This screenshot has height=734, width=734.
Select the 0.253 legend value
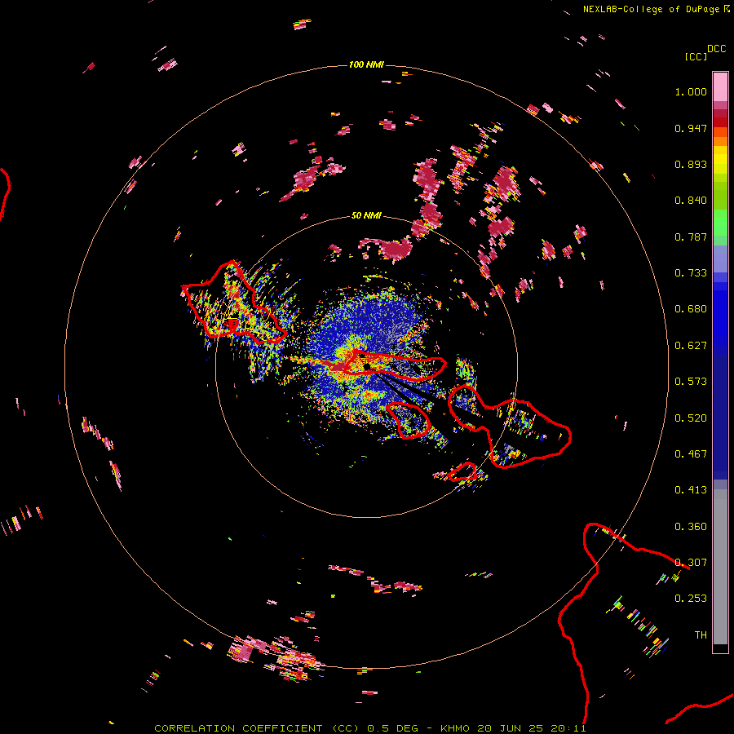pyautogui.click(x=691, y=599)
